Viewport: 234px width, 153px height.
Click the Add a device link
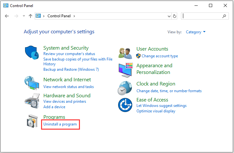coord(54,107)
